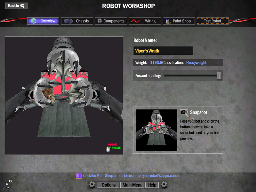This screenshot has height=192, width=256.
Task: Click the gear icon on Components
Action: (100, 21)
